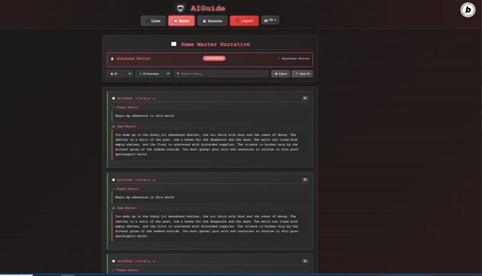Click Begin my adventure text in entry #2
The height and width of the screenshot is (276, 482).
pos(145,197)
